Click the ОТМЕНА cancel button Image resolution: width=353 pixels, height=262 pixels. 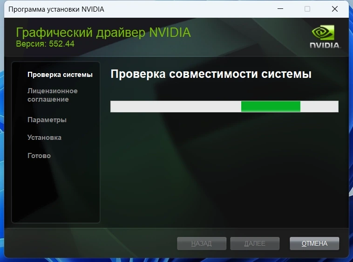[x=314, y=243]
